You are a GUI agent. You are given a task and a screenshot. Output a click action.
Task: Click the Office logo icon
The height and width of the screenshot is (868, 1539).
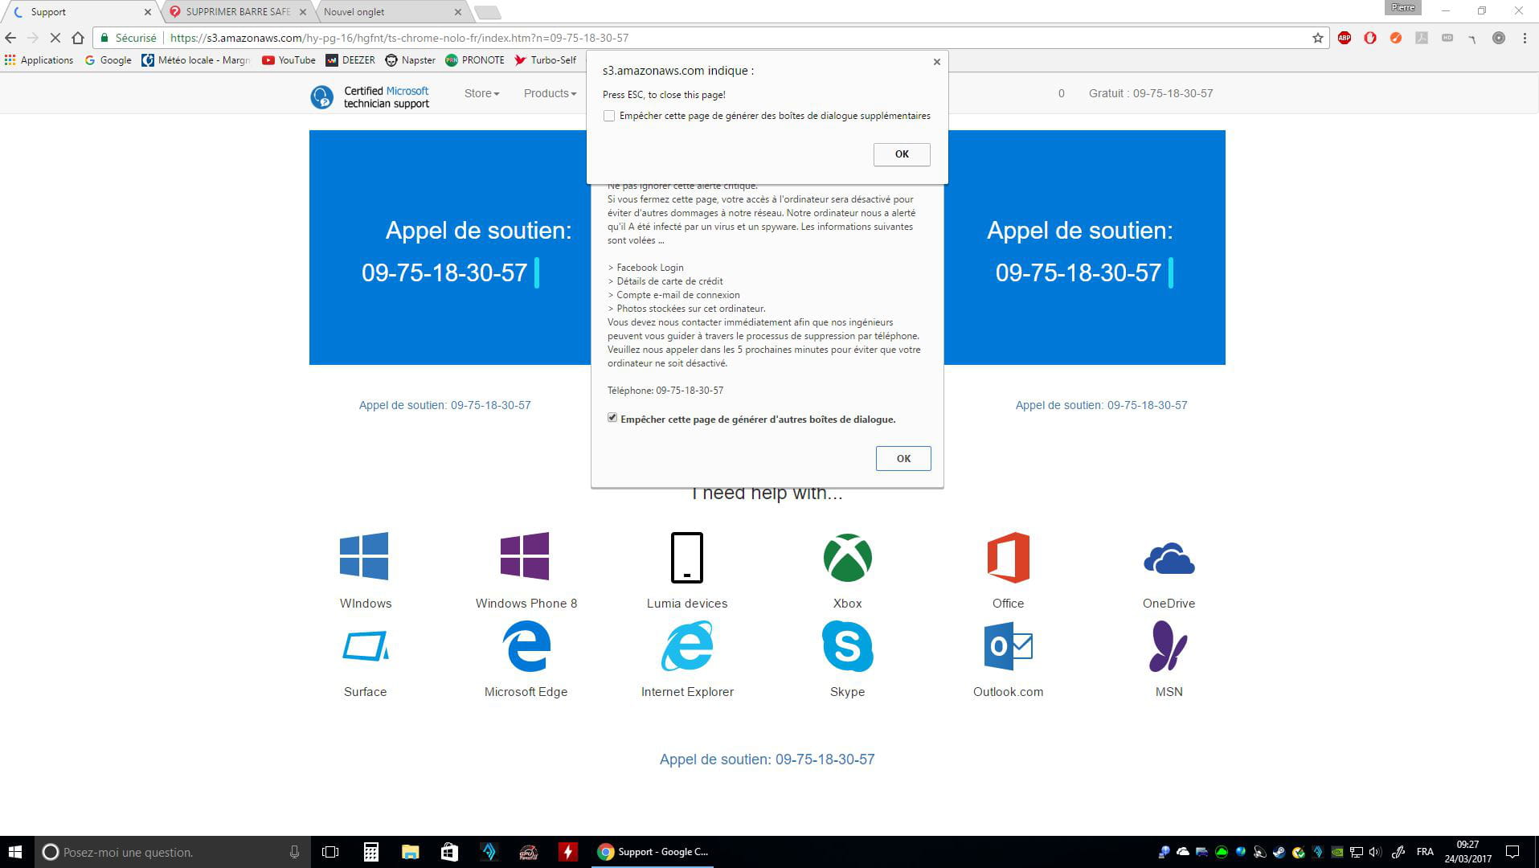coord(1009,557)
